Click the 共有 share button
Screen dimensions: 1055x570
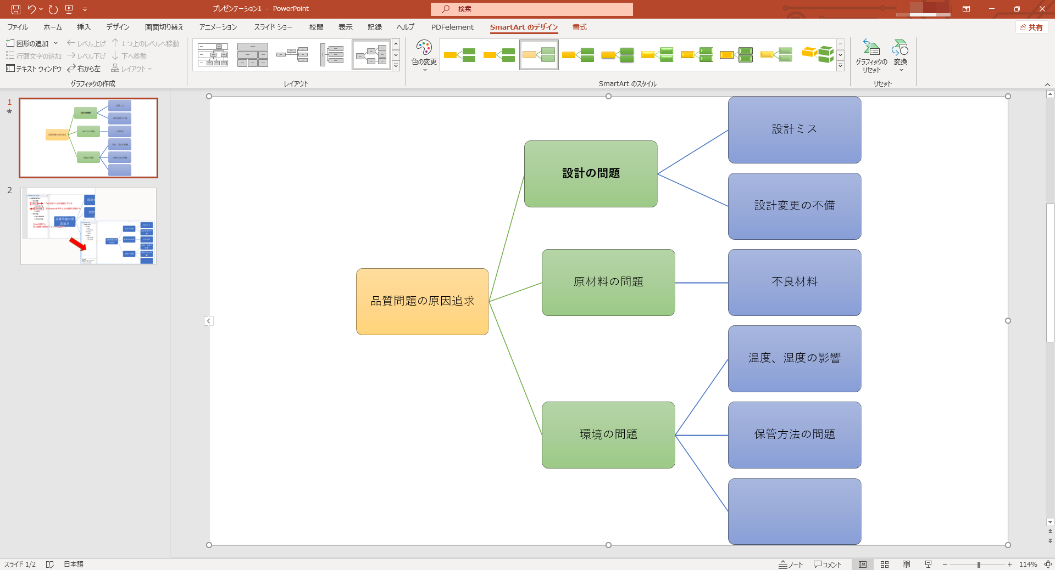click(x=1031, y=27)
